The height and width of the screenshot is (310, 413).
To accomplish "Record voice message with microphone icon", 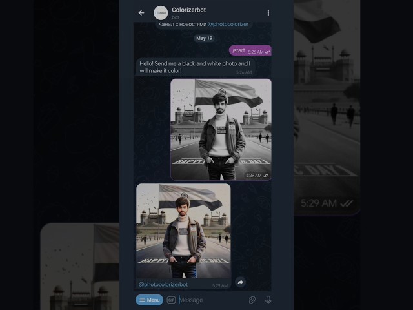I will (x=268, y=300).
